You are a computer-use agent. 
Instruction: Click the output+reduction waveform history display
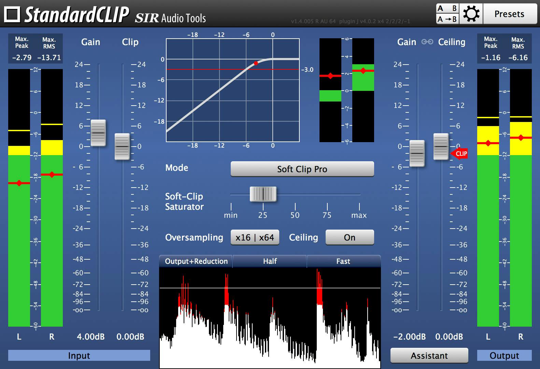click(x=270, y=318)
